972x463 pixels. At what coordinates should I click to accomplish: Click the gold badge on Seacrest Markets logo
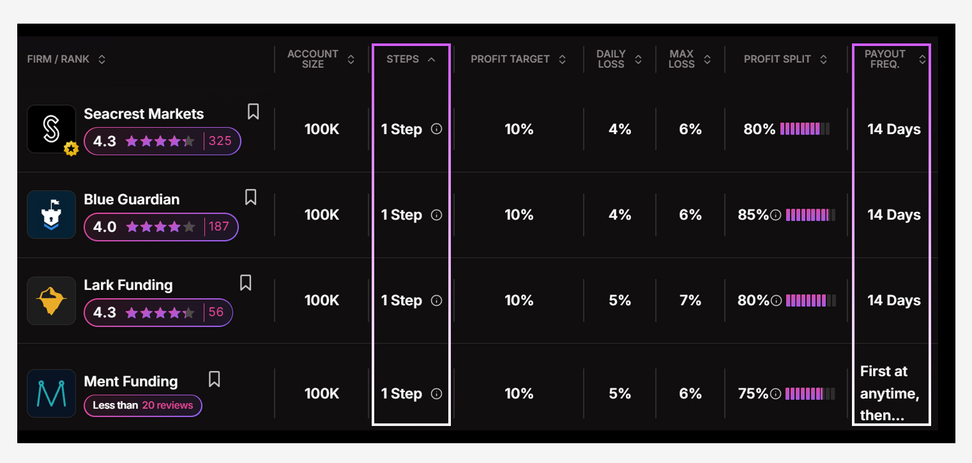coord(72,149)
